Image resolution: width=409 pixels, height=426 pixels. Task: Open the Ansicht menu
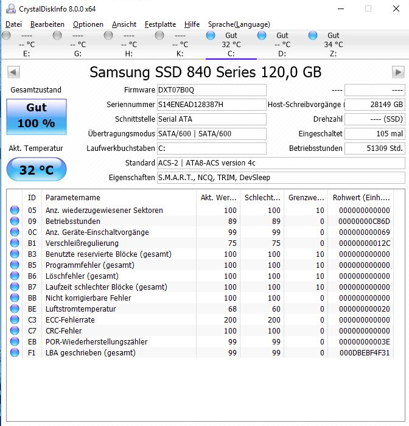(124, 24)
